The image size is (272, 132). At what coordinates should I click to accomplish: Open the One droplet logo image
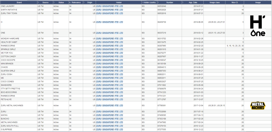(258, 33)
